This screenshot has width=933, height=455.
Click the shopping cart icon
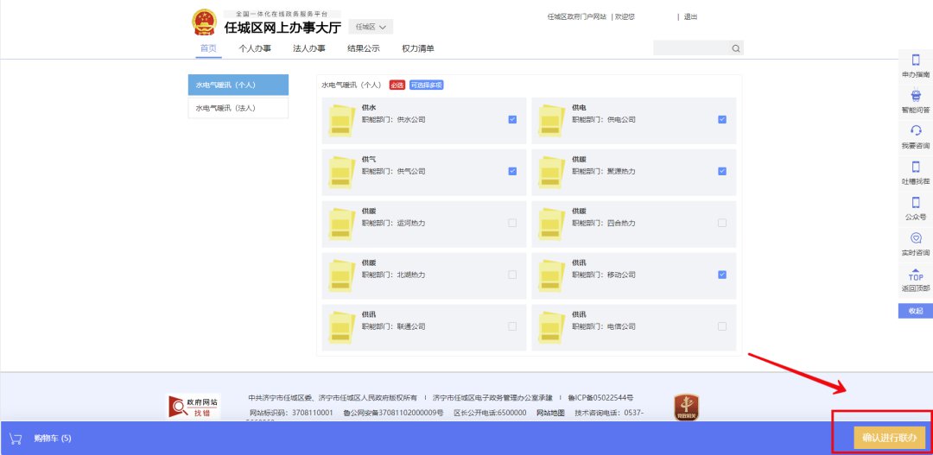[x=15, y=438]
